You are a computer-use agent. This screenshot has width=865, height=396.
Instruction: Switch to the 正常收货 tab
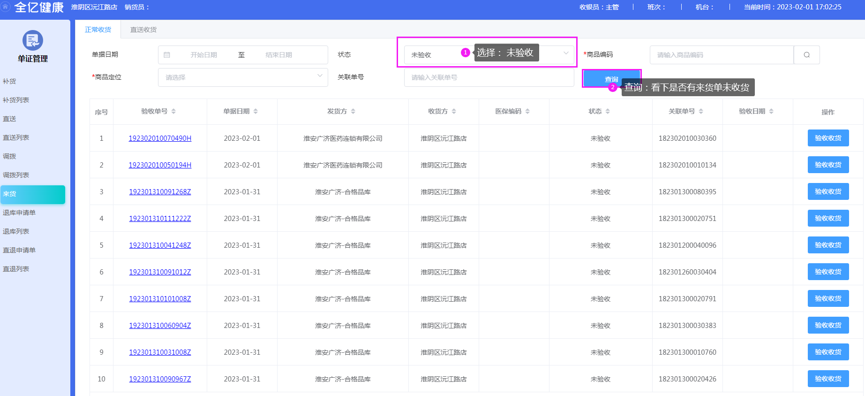98,30
